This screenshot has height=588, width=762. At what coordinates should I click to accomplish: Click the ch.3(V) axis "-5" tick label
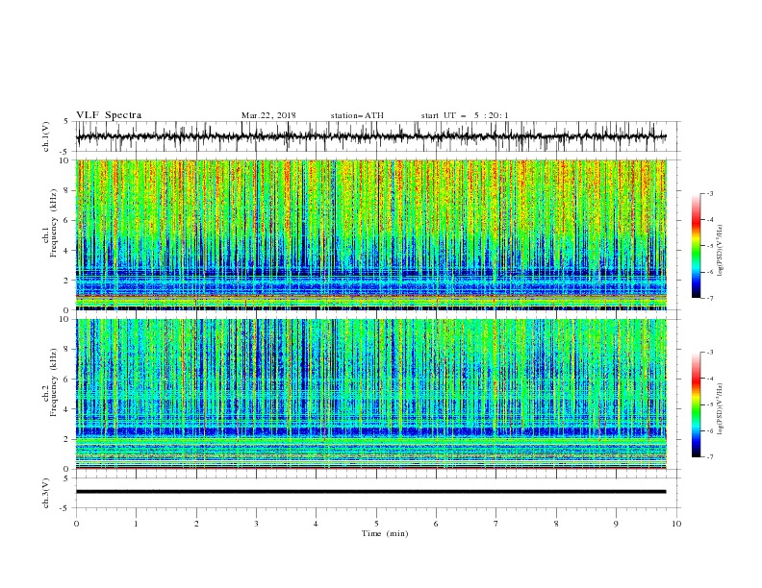pos(64,508)
